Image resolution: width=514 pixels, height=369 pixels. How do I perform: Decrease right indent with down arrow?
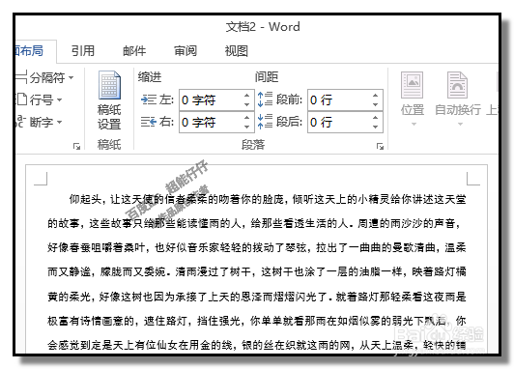247,127
